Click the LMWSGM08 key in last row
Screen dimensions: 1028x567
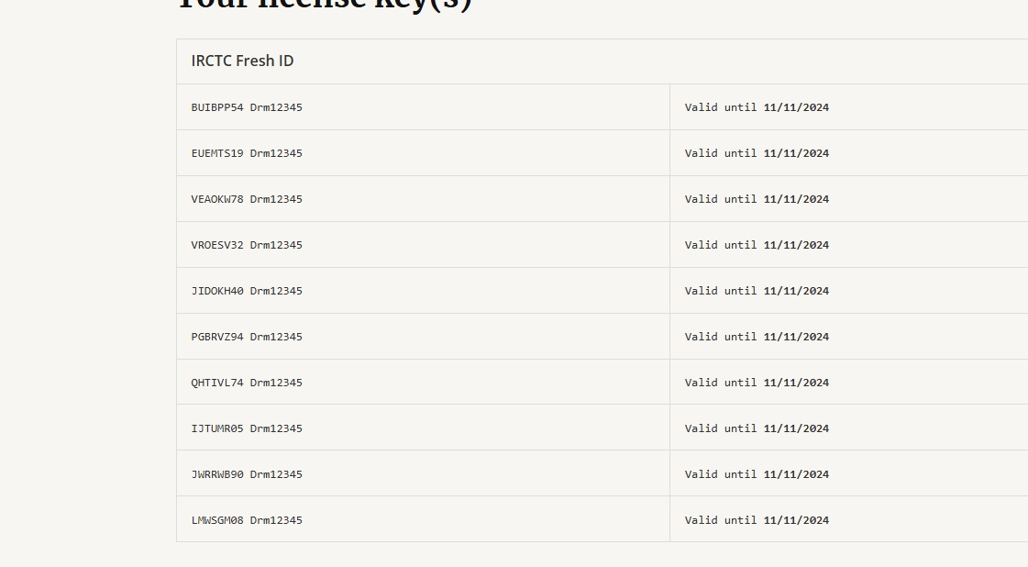247,520
